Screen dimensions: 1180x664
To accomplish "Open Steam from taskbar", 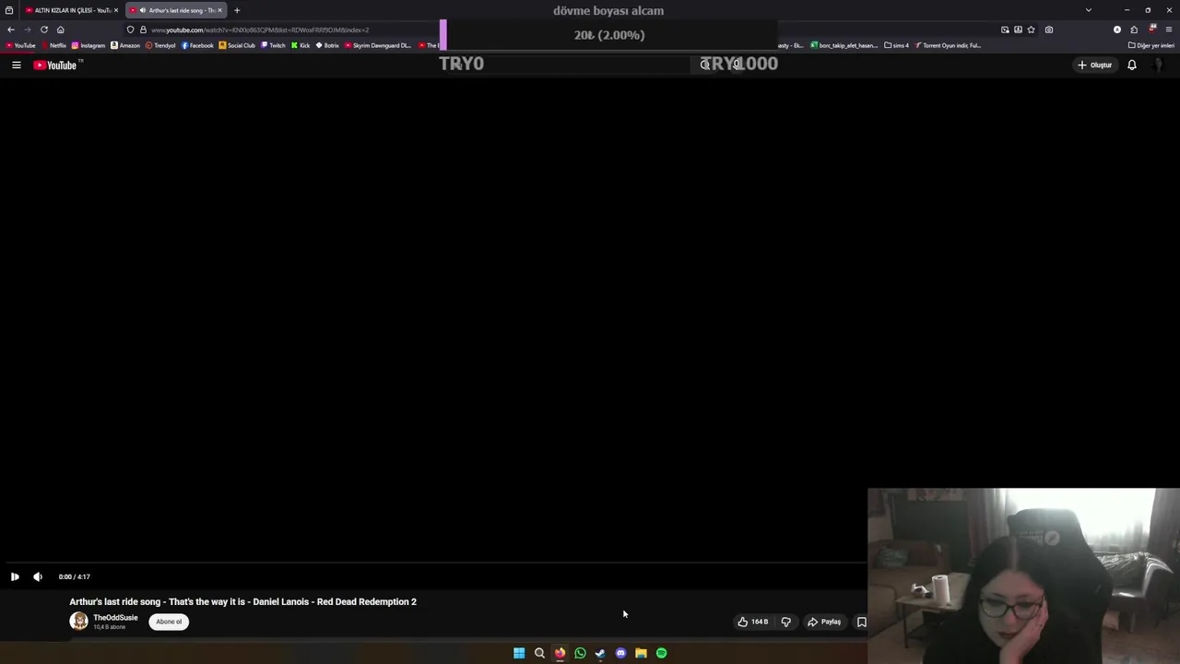I will [600, 653].
